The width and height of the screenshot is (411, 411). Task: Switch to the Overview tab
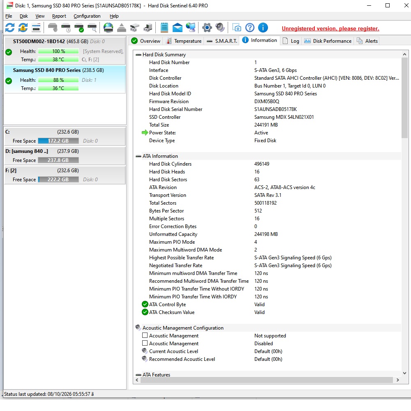coord(146,41)
